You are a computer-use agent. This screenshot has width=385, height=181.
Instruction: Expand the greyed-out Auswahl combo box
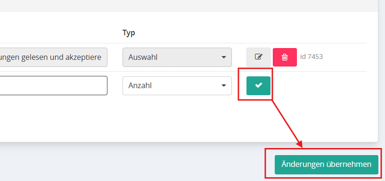(177, 57)
